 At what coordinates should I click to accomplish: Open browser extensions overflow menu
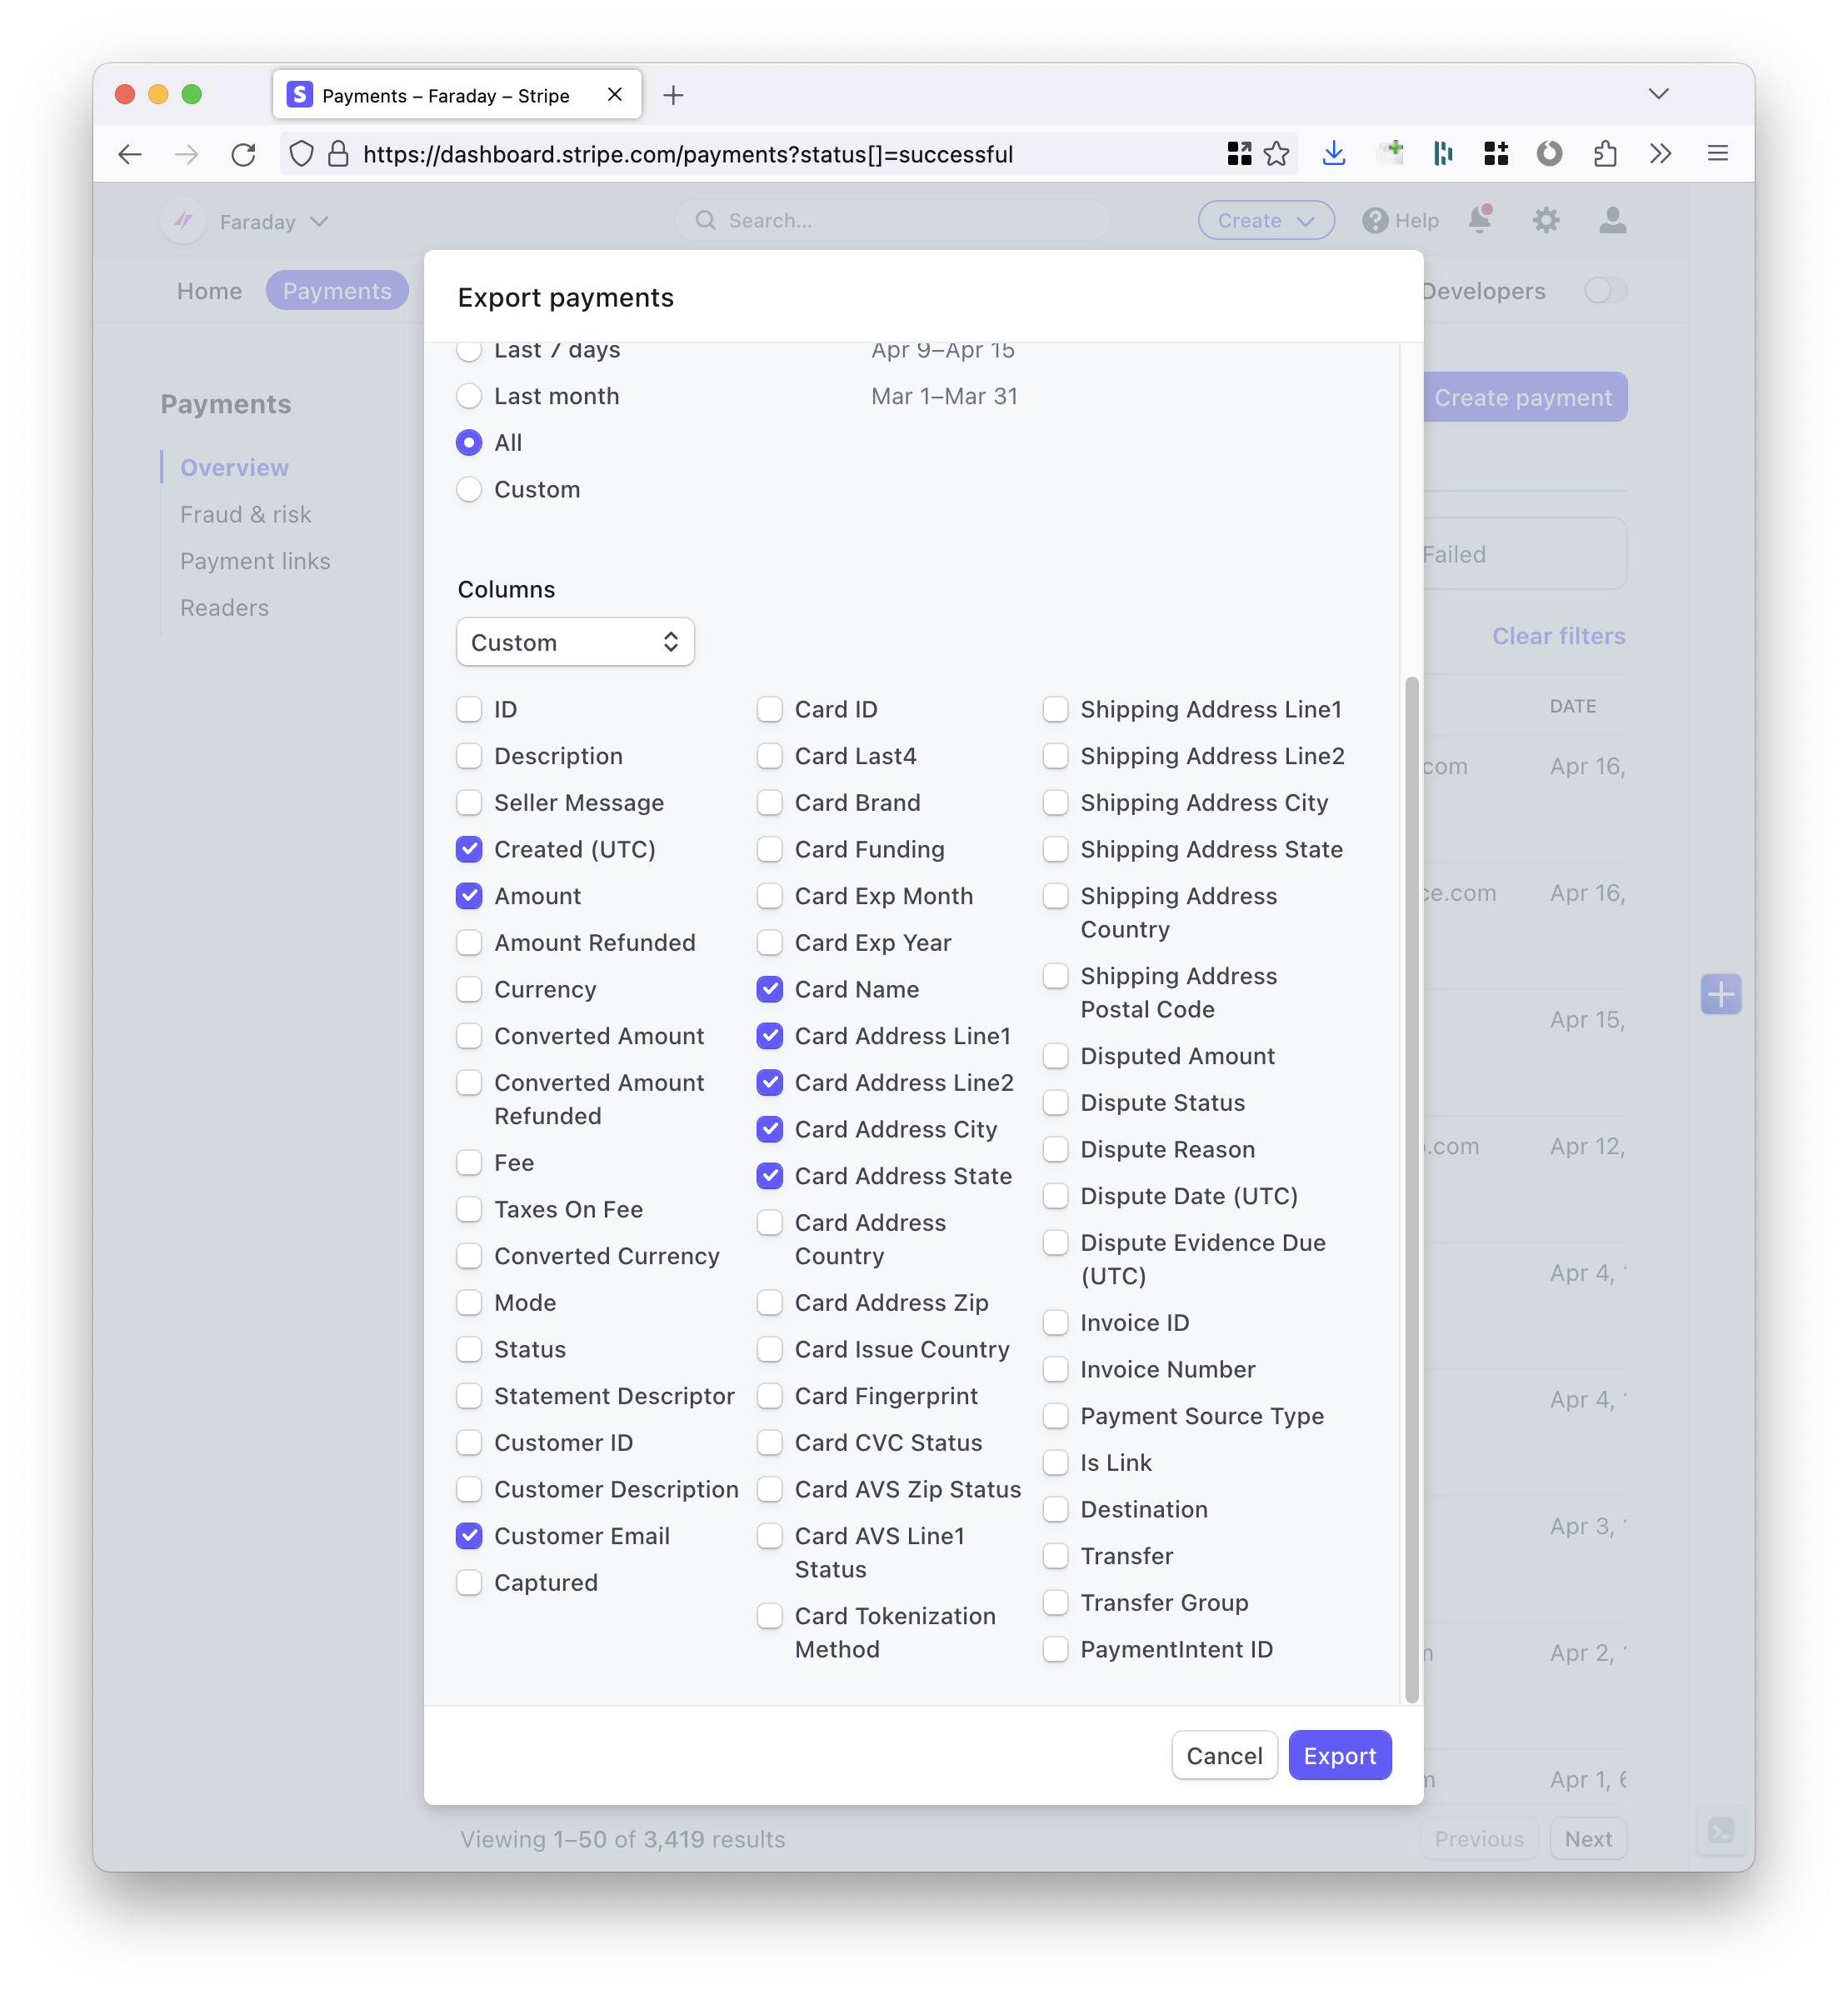point(1661,155)
